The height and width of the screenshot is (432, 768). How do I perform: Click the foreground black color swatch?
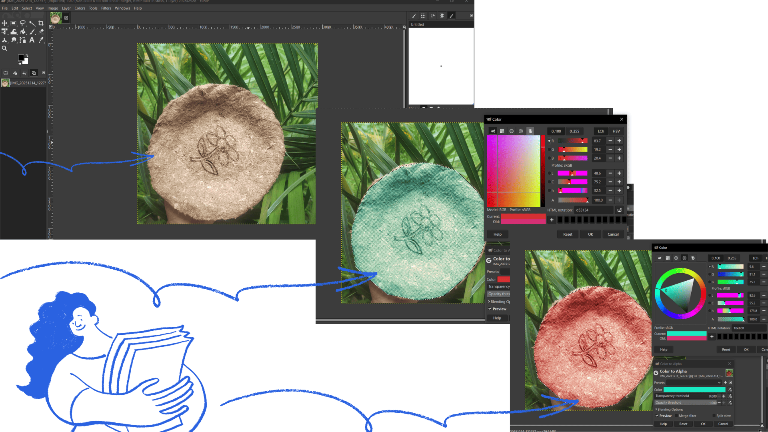click(21, 58)
